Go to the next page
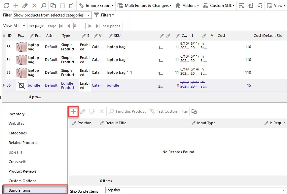Image resolution: width=287 pixels, height=194 pixels. click(x=90, y=26)
